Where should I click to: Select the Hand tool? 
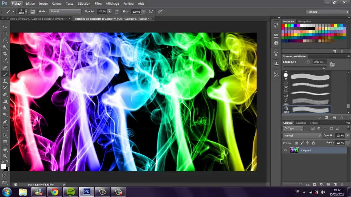point(5,149)
